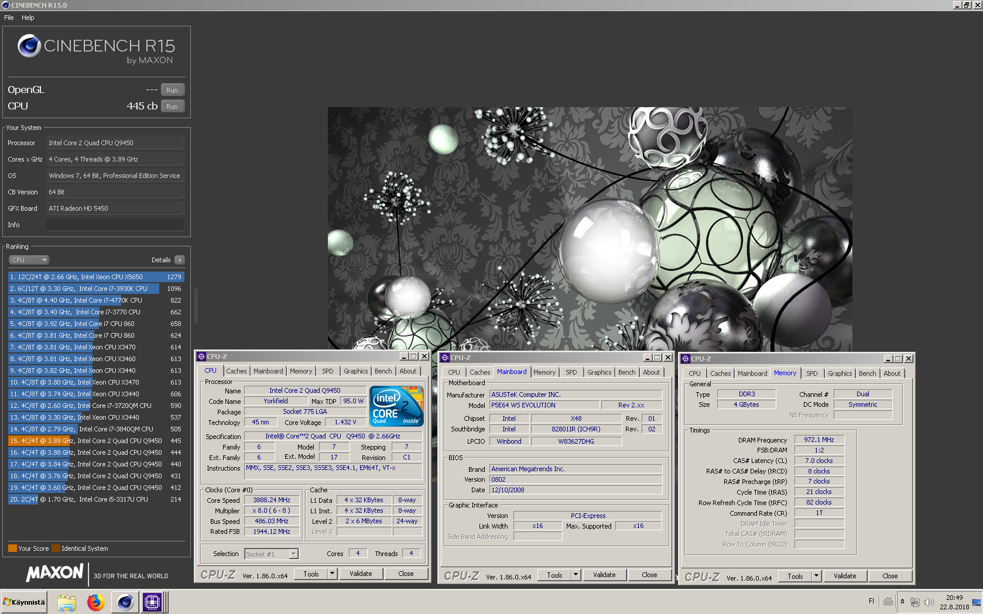Open the CPU ranking type dropdown
Viewport: 983px width, 614px height.
tap(29, 260)
